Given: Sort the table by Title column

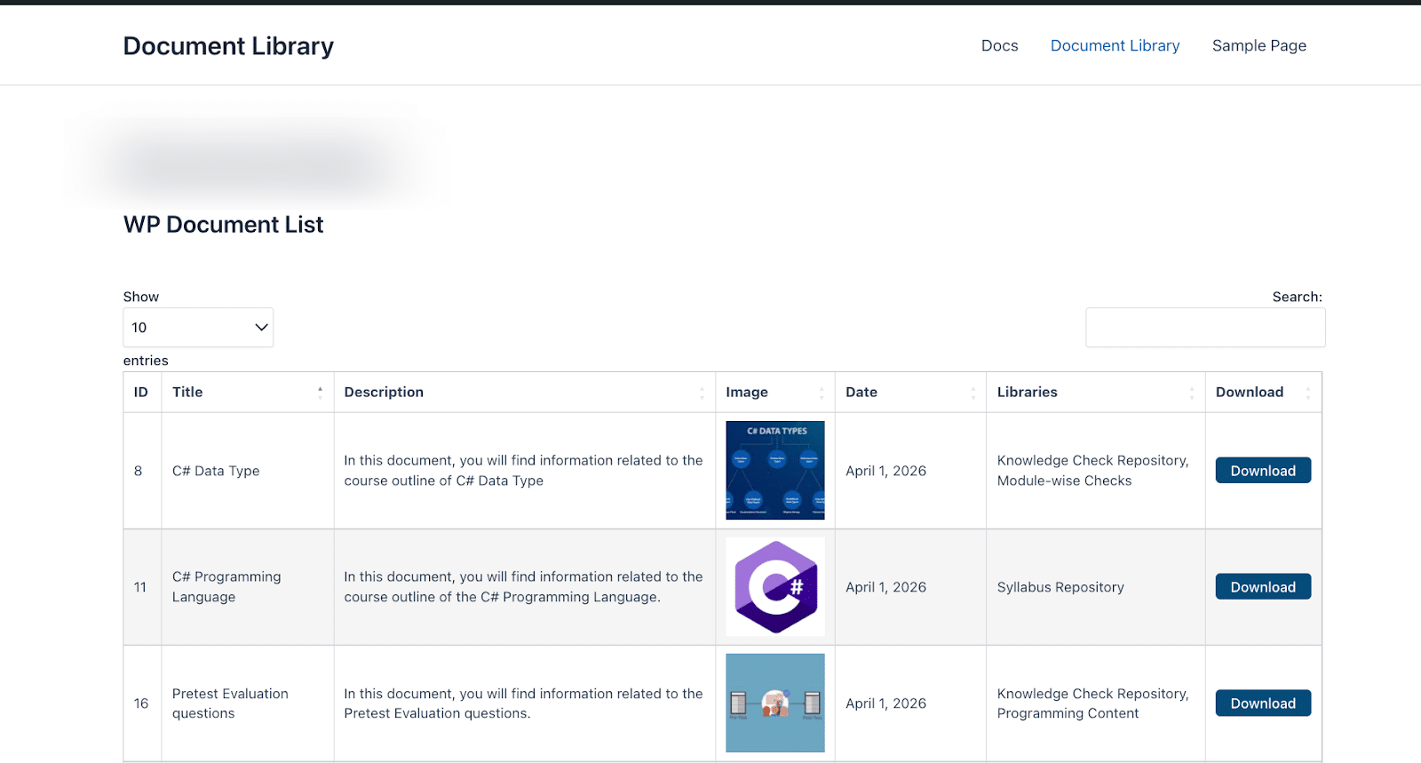Looking at the screenshot, I should tap(248, 392).
